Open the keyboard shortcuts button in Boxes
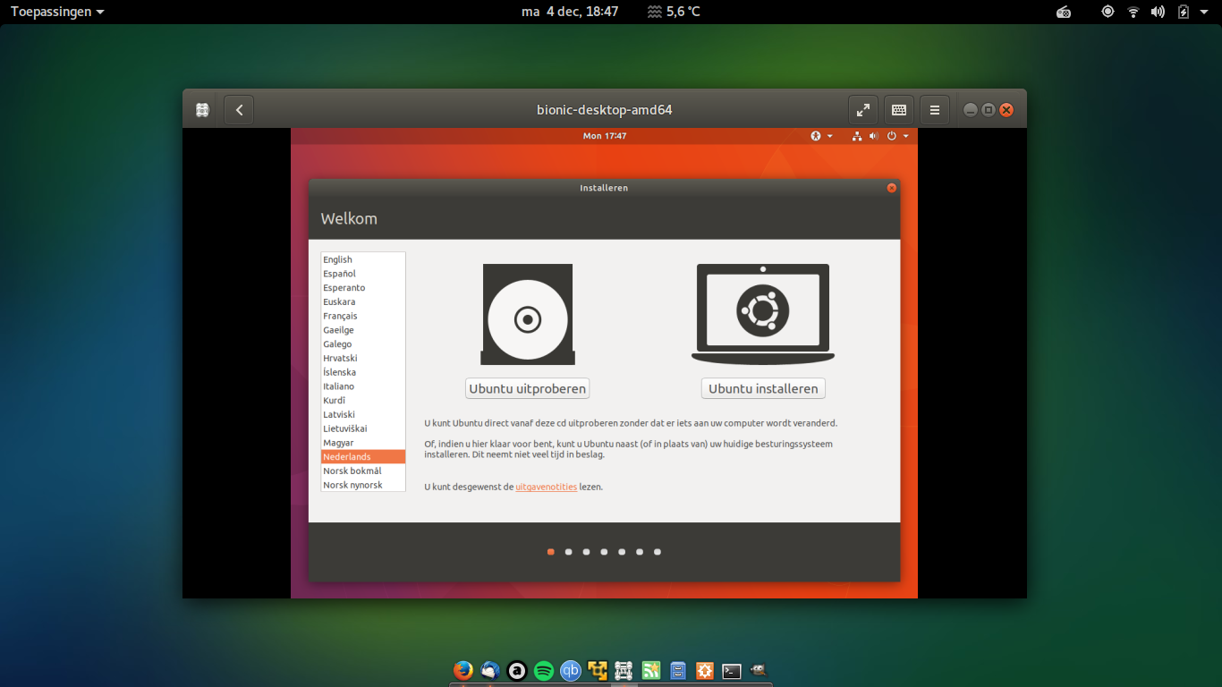 pos(899,110)
